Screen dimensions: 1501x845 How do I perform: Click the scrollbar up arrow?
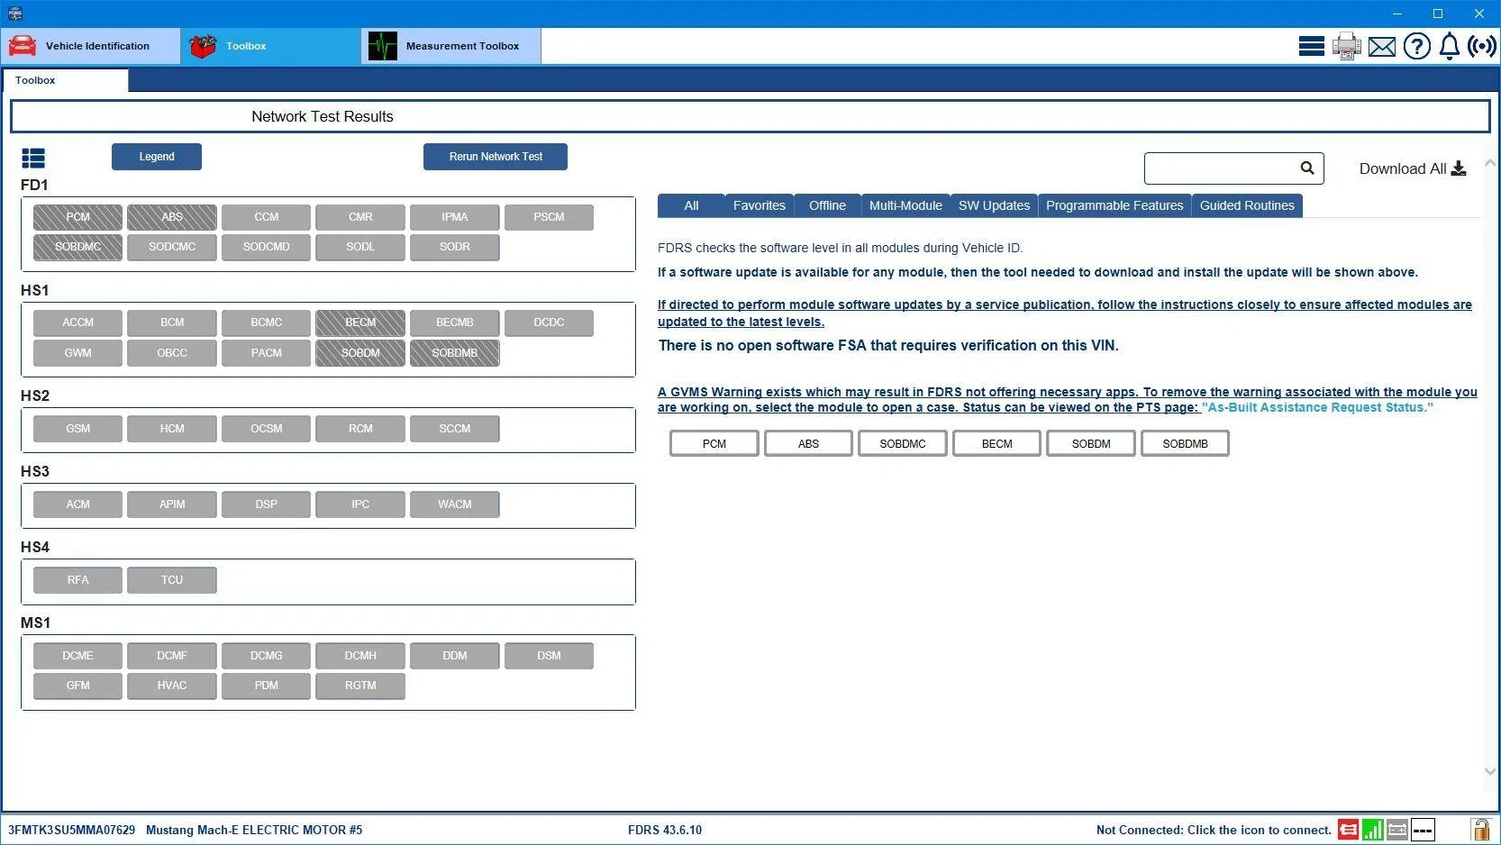[1490, 163]
